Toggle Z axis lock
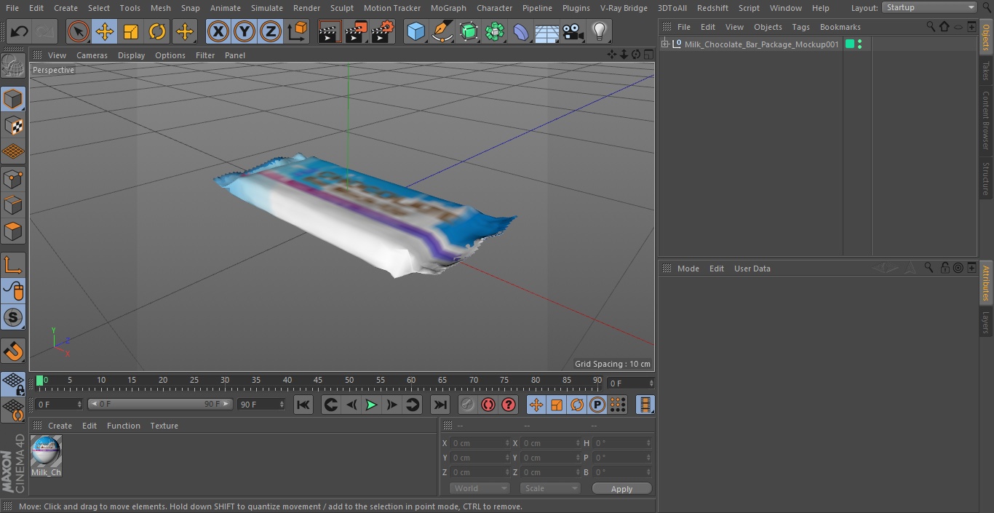Screen dimensions: 994x513 (x=271, y=31)
